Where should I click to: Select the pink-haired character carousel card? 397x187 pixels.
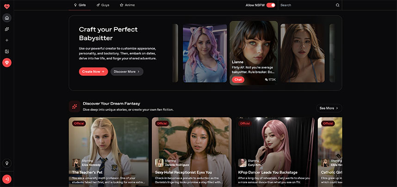coord(205,53)
